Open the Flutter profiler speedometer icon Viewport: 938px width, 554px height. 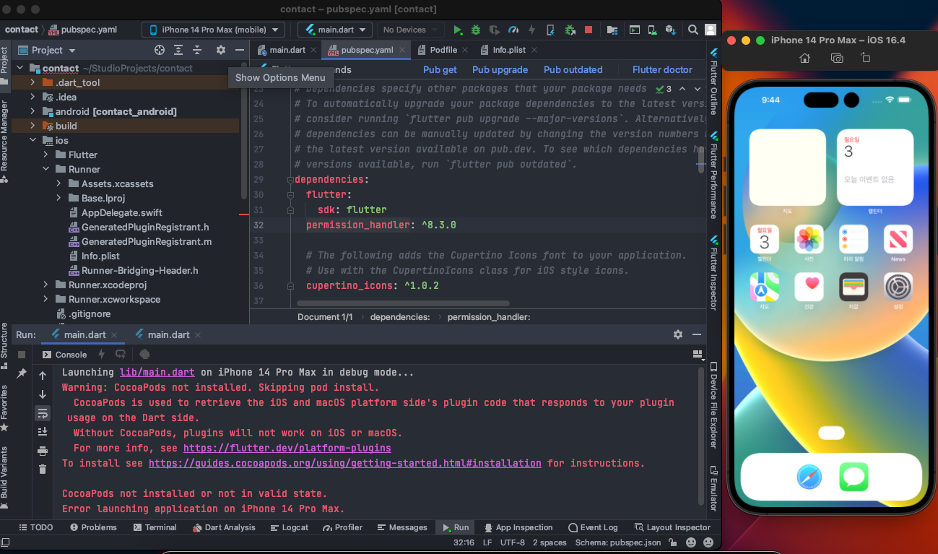[x=513, y=30]
